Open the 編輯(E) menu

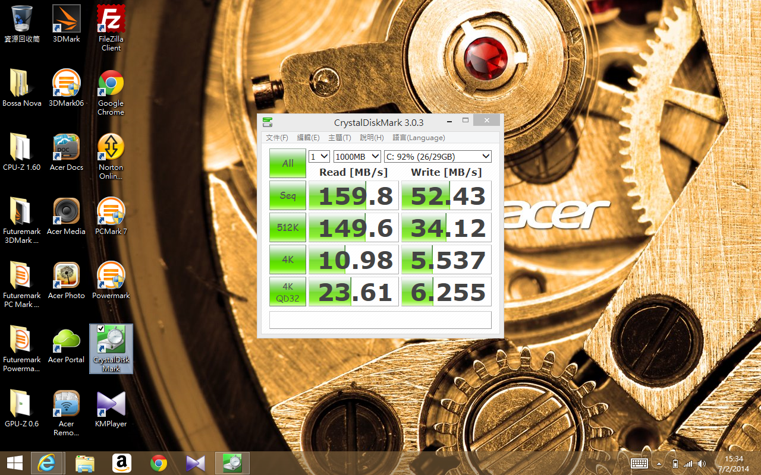coord(309,138)
